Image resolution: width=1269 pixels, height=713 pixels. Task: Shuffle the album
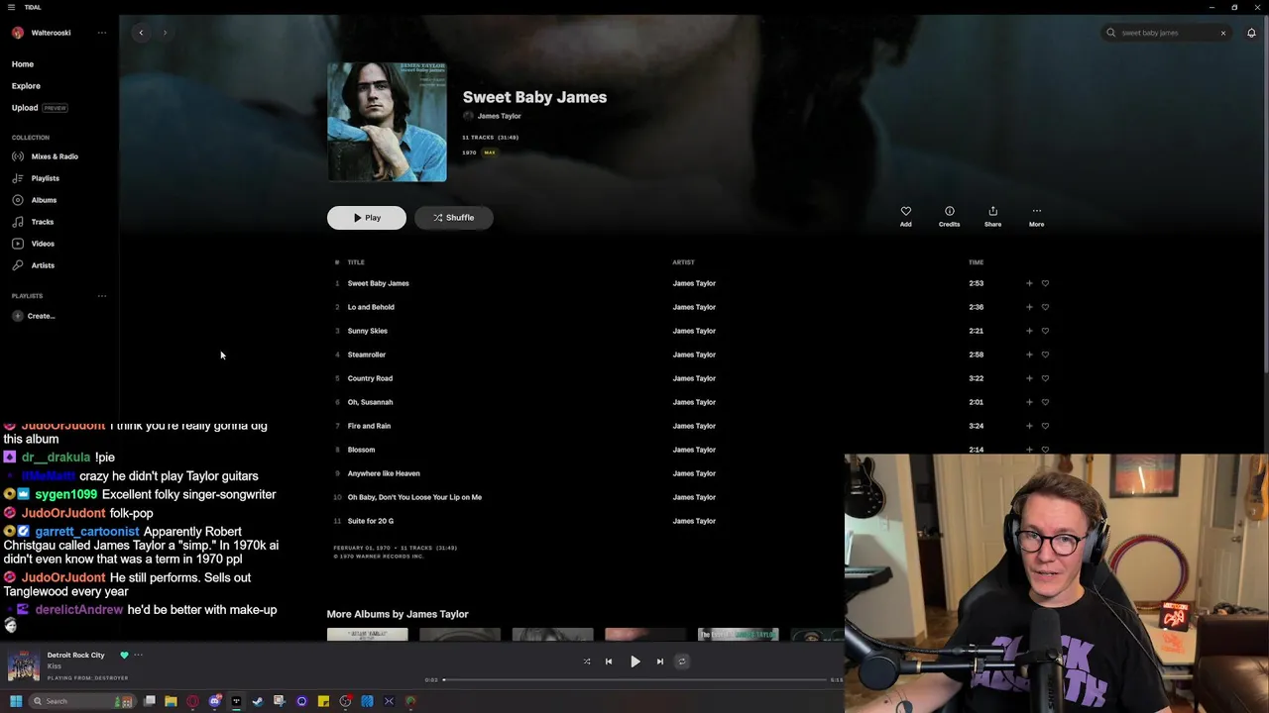pyautogui.click(x=454, y=218)
